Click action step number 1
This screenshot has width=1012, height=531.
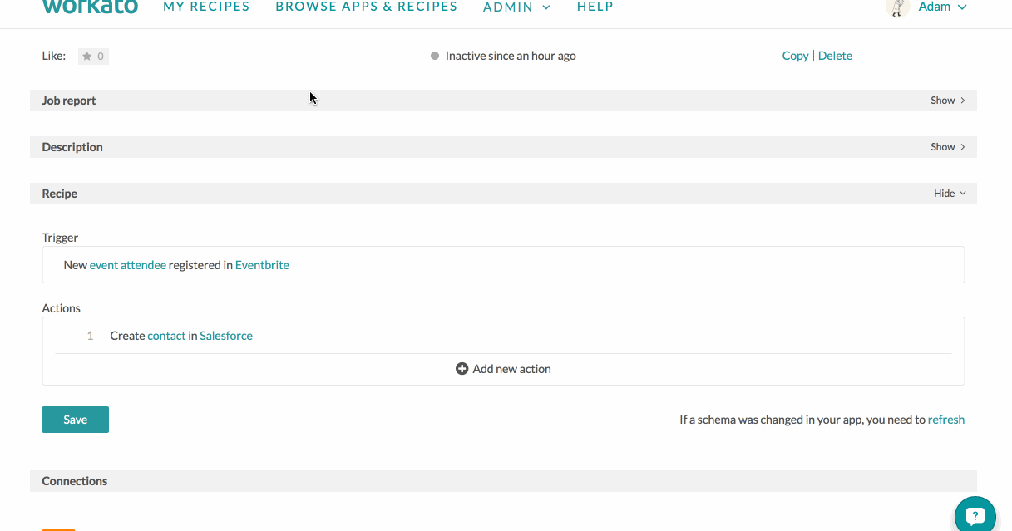click(x=90, y=336)
